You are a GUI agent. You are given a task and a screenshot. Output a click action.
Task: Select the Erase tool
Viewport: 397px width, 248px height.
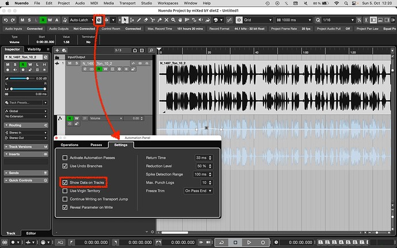coord(146,20)
